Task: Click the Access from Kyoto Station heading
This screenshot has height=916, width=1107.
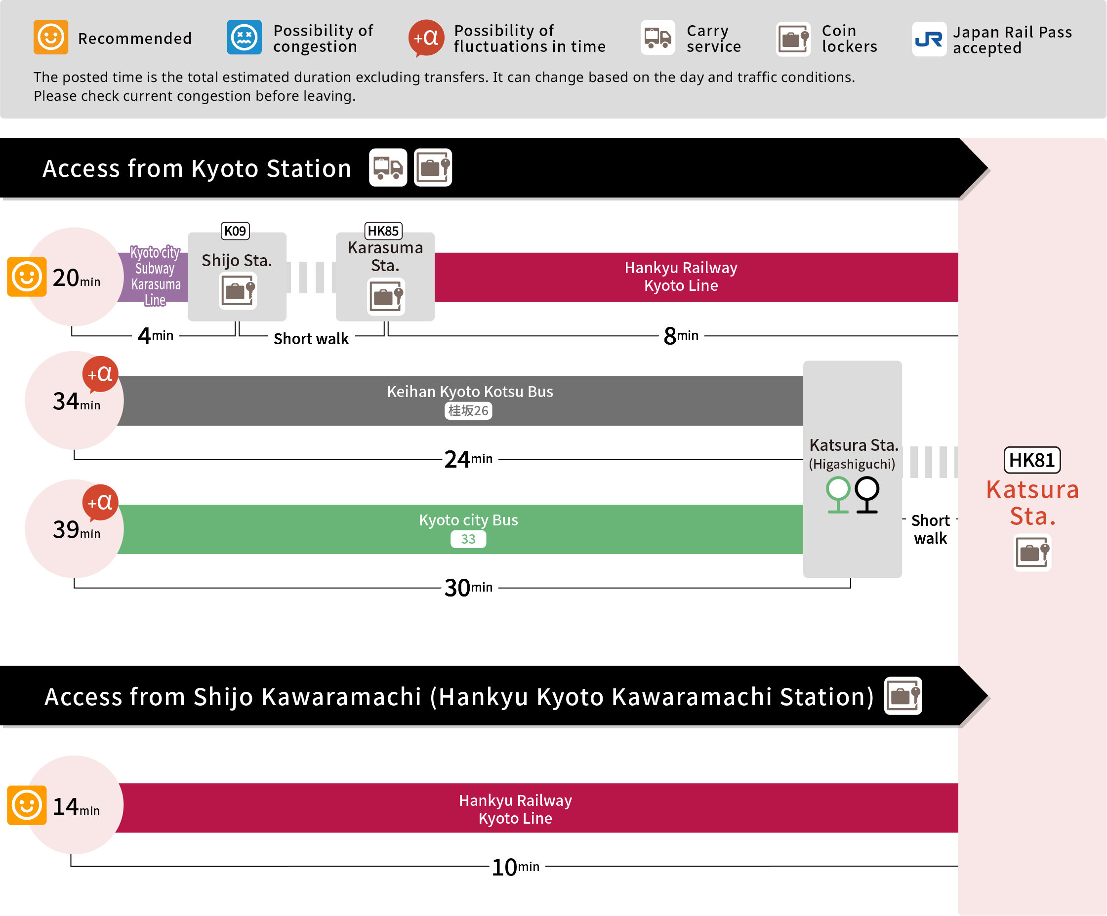Action: [197, 169]
